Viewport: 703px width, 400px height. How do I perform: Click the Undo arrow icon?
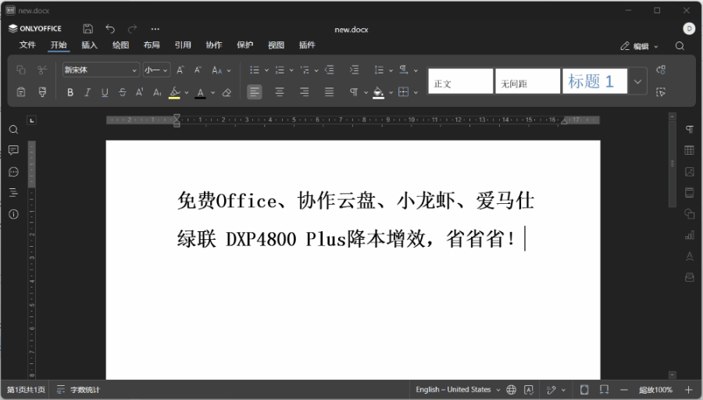point(110,29)
